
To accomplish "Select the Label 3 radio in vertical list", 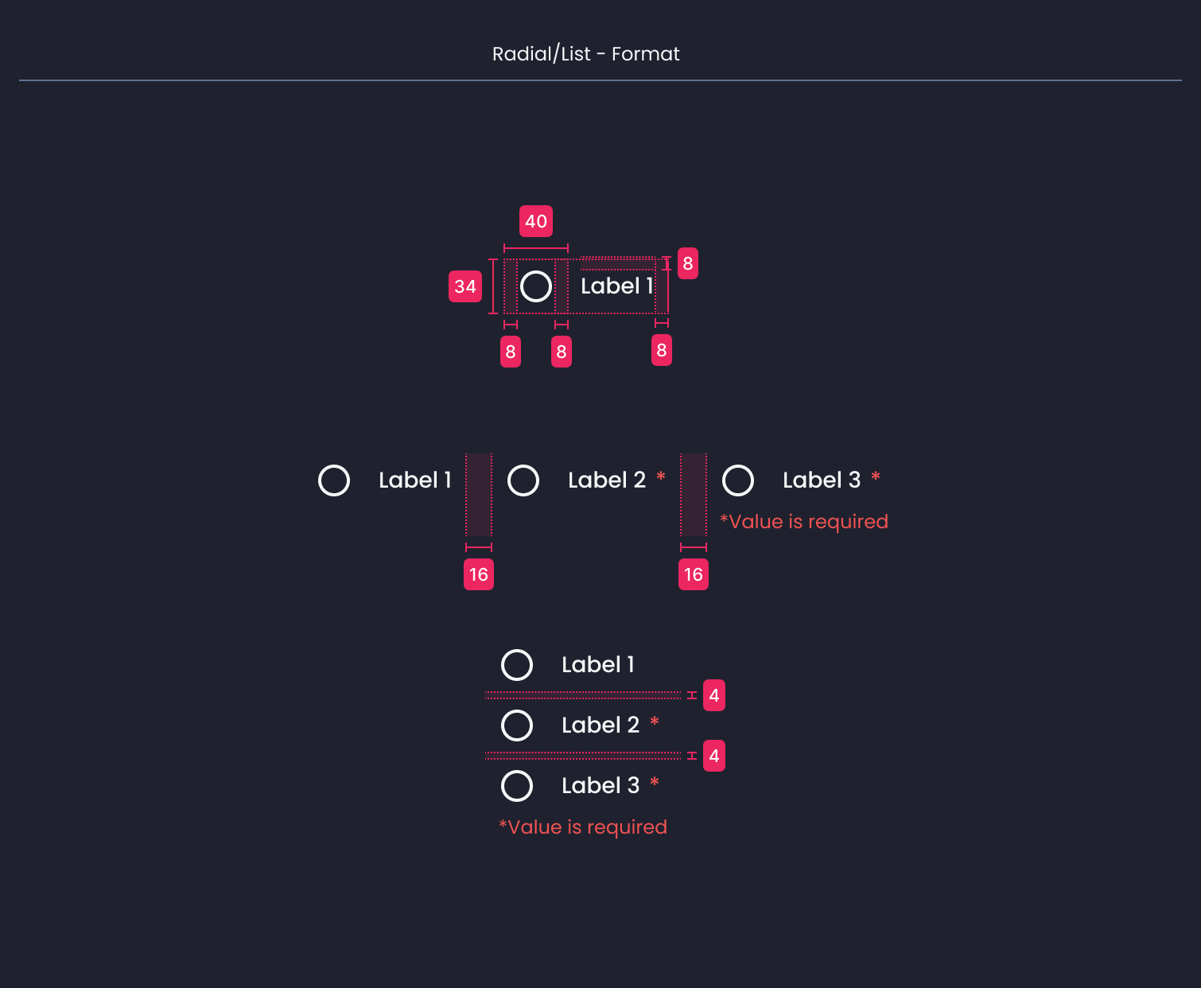I will (x=517, y=786).
